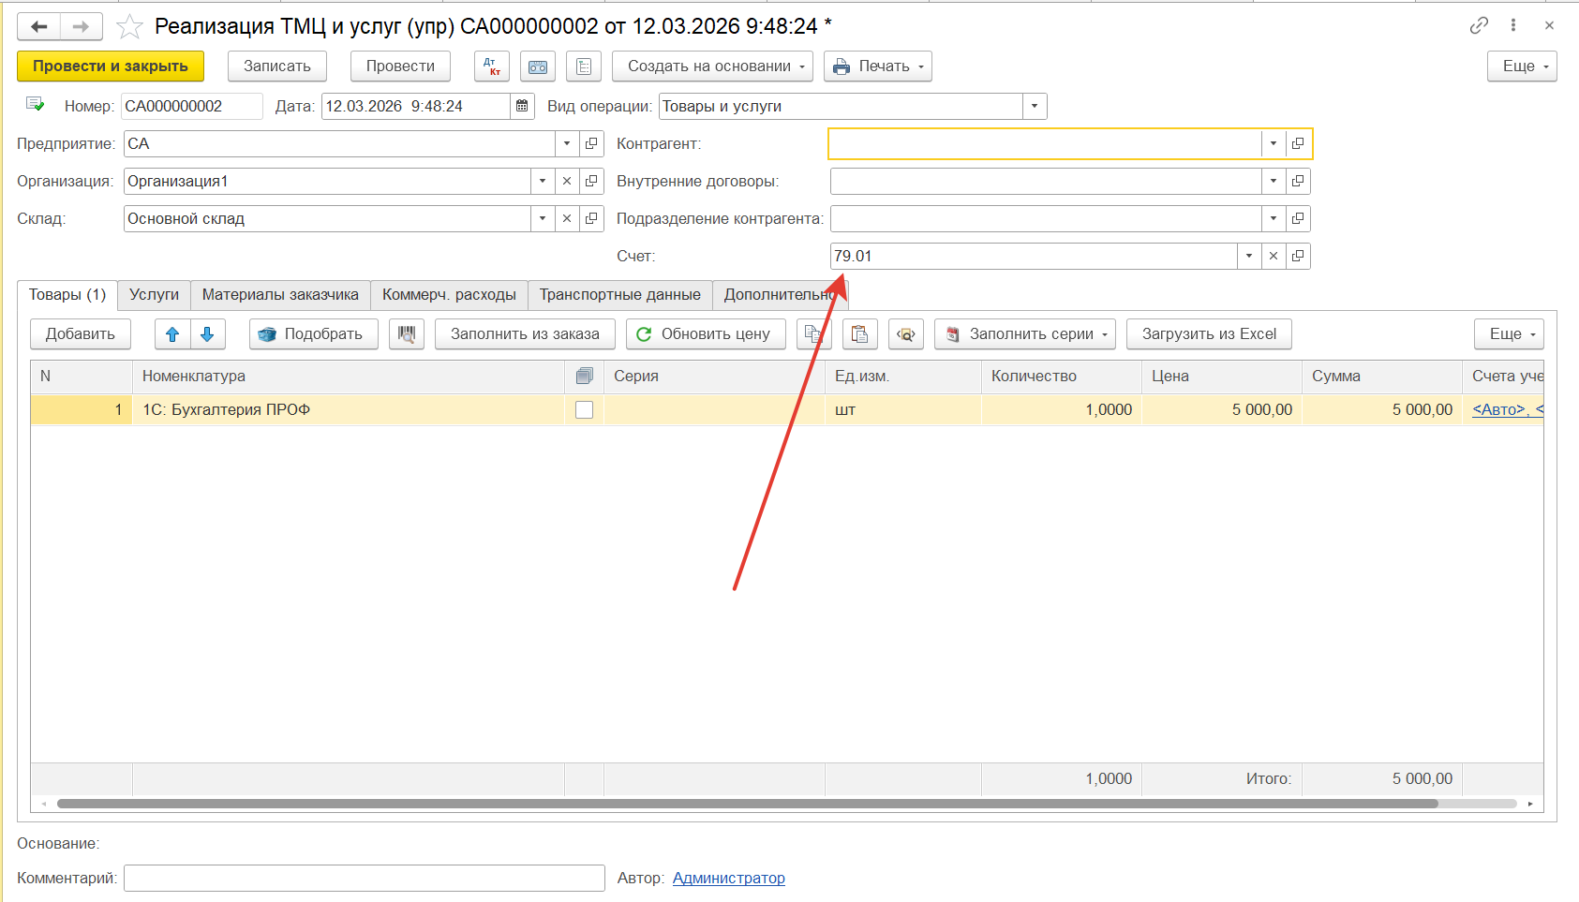Switch to Товары (1) tab
The width and height of the screenshot is (1579, 902).
[x=67, y=295]
